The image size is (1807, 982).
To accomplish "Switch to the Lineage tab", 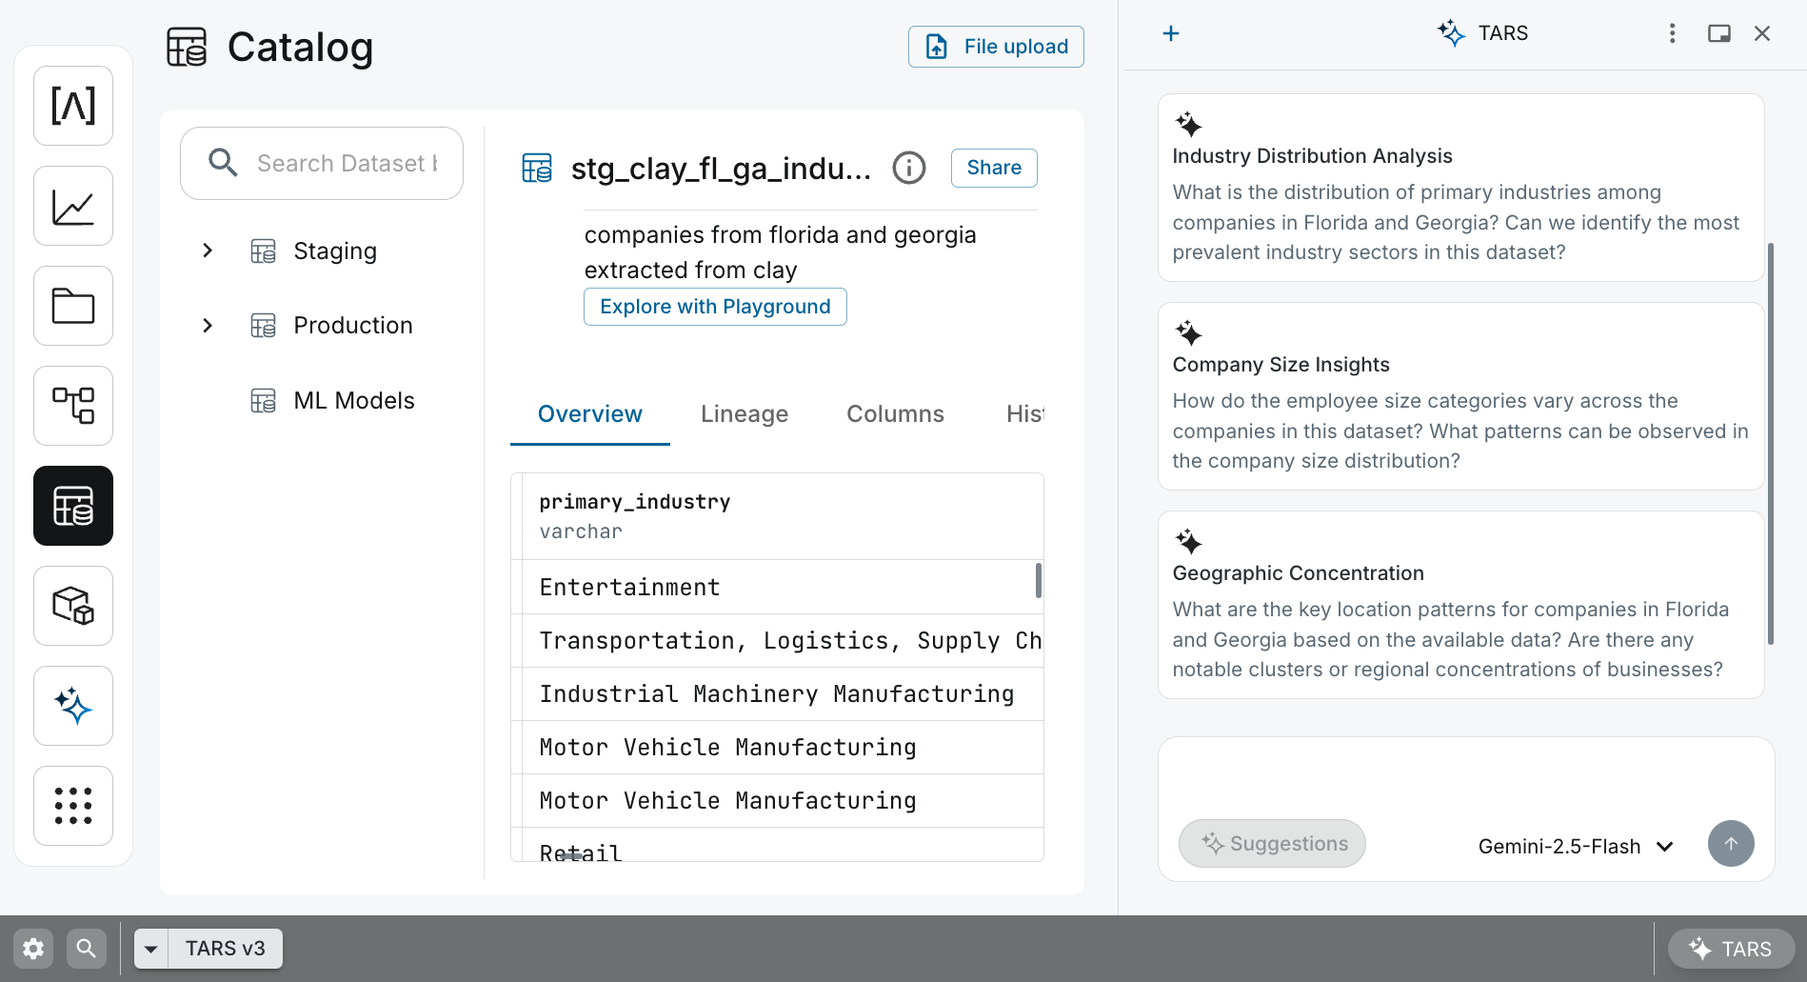I will pyautogui.click(x=744, y=413).
